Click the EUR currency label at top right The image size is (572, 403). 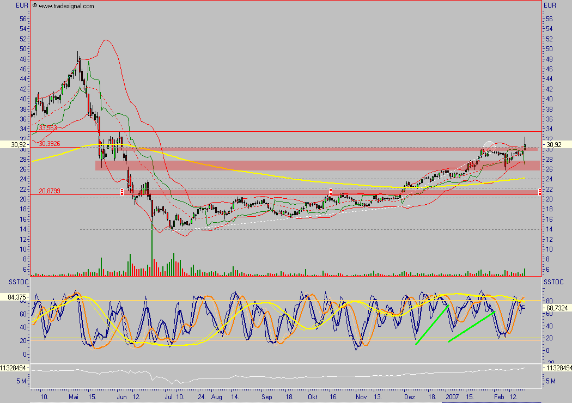coord(550,5)
